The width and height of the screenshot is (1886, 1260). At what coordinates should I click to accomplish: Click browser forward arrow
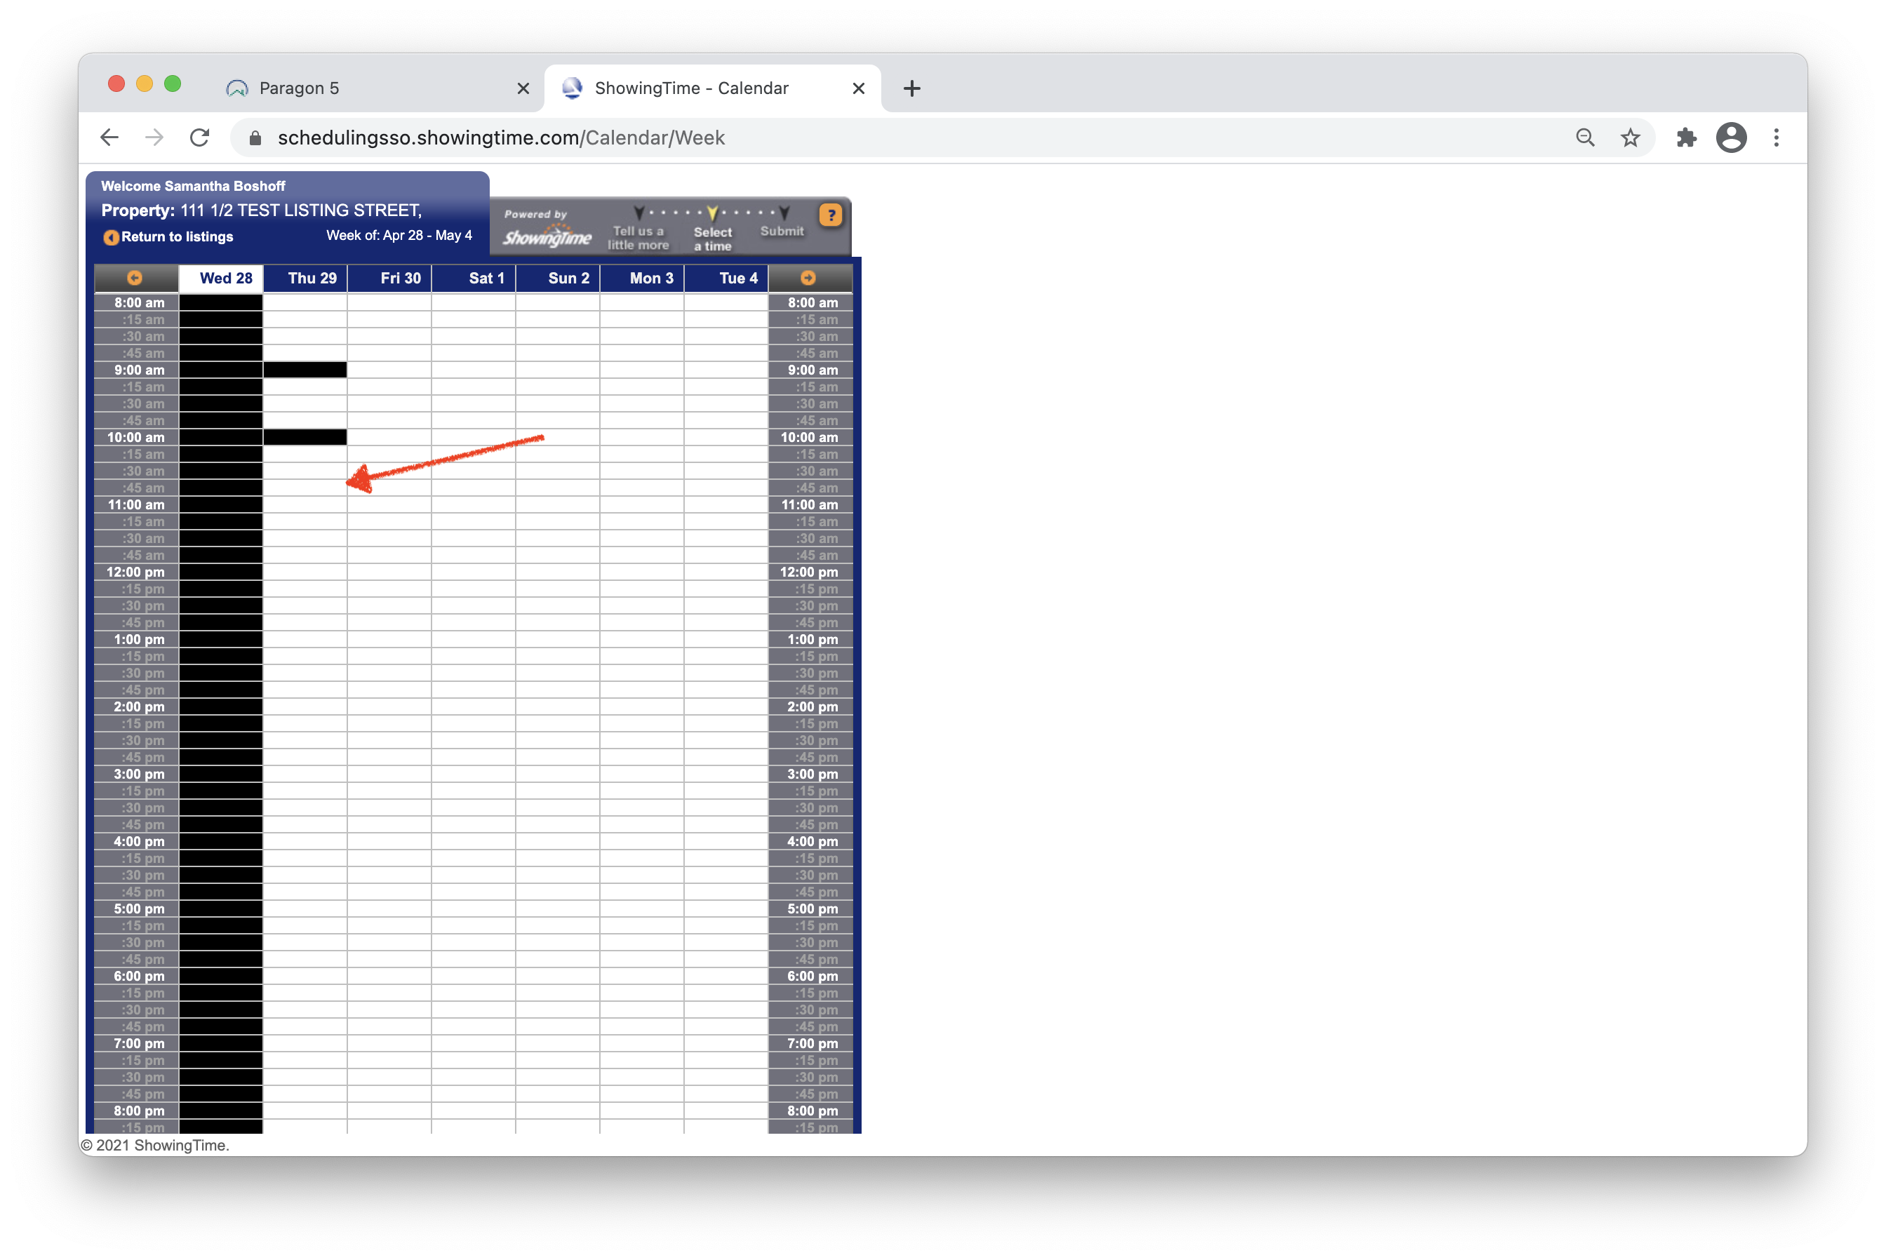coord(154,138)
